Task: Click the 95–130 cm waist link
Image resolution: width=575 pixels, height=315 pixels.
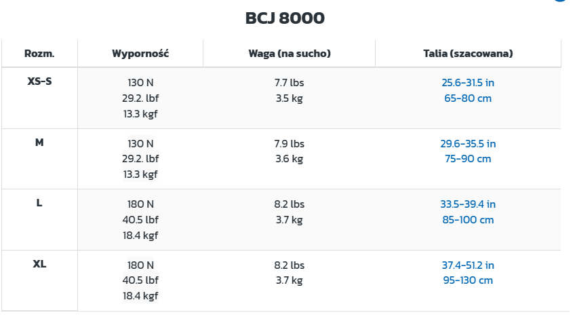Action: 468,280
